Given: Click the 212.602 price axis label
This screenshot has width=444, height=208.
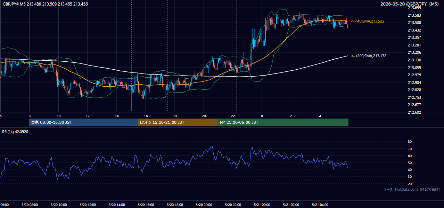Looking at the screenshot, I should (414, 112).
